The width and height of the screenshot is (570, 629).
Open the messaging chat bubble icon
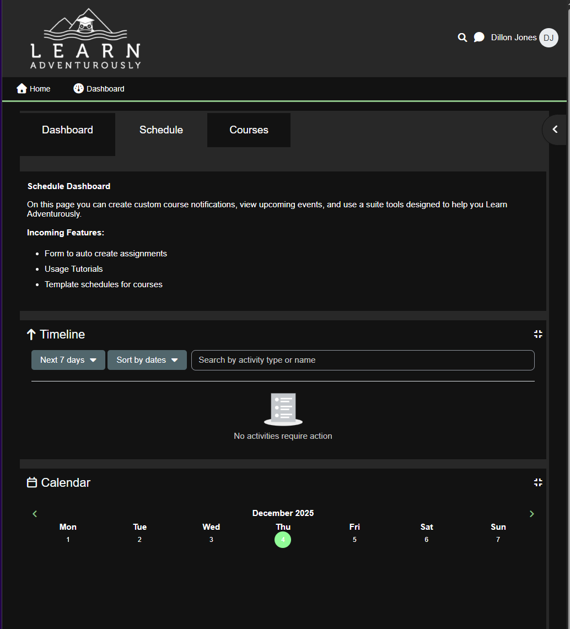click(x=479, y=37)
